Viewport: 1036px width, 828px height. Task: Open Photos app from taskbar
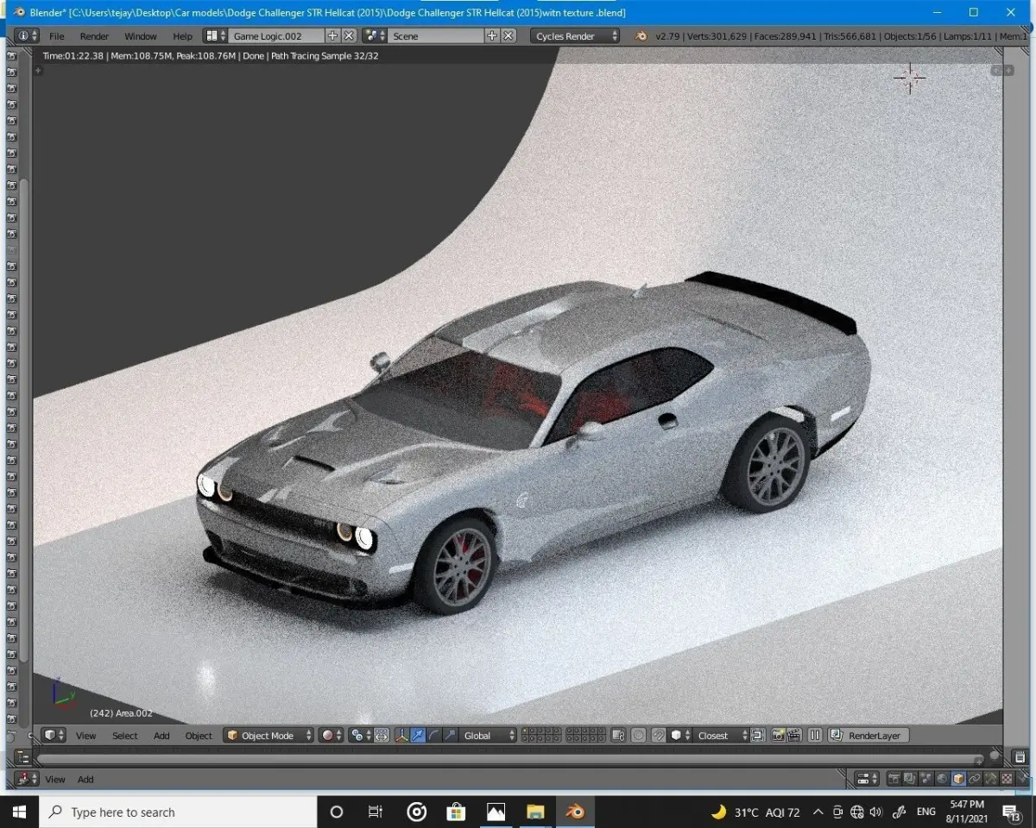[496, 812]
